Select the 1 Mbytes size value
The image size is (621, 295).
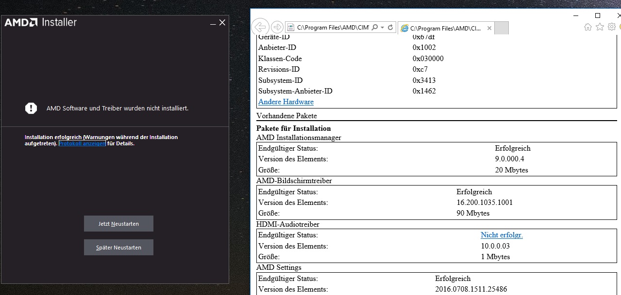(x=495, y=257)
